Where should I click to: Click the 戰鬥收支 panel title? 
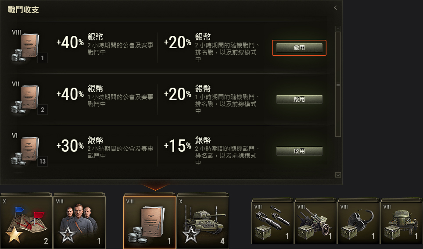23,10
